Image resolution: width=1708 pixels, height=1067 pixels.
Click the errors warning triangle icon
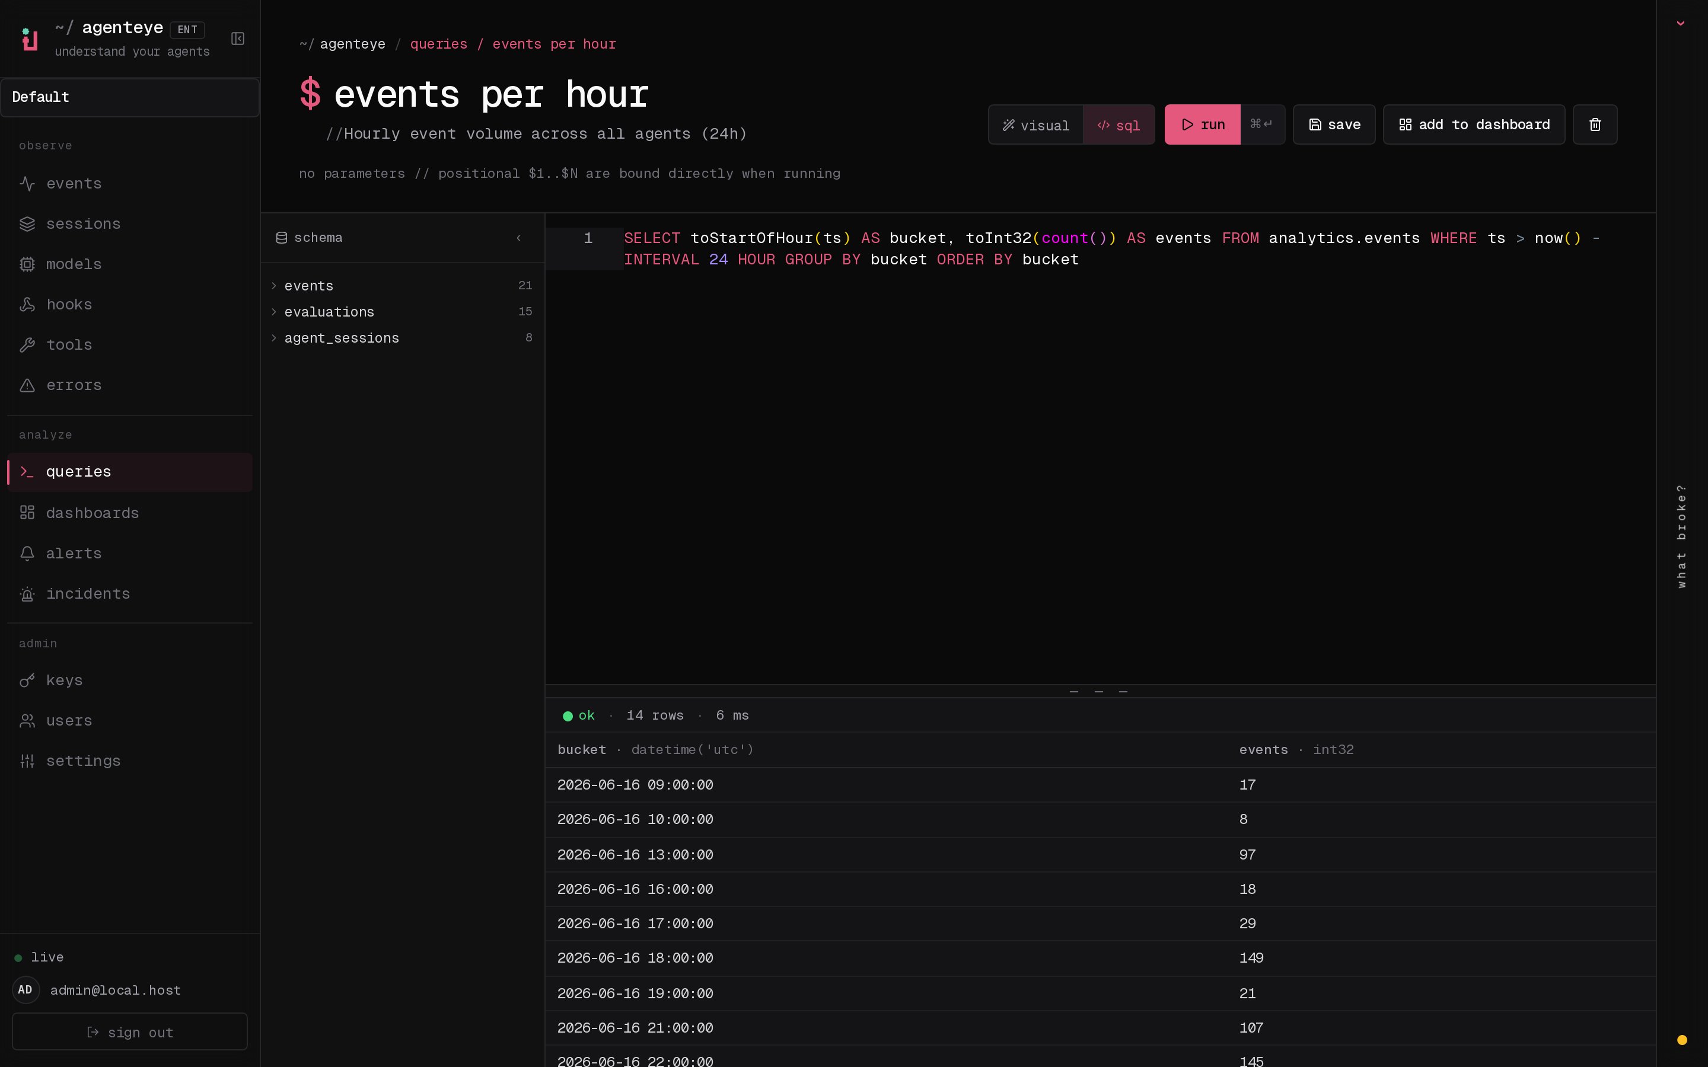(x=27, y=385)
